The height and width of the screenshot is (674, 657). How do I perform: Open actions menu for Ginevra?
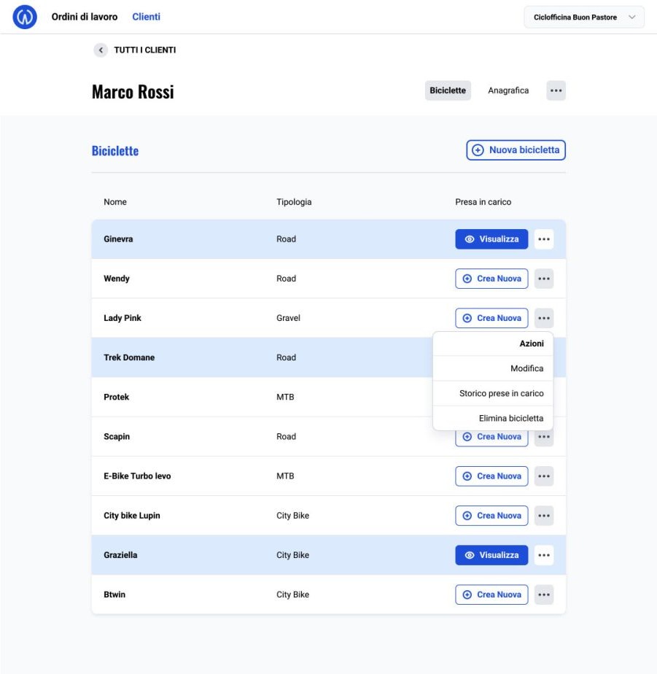[544, 239]
